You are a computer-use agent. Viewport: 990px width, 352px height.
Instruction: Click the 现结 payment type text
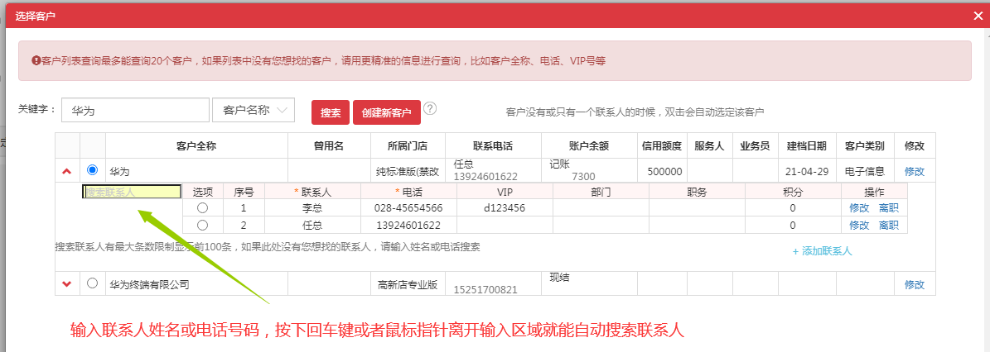559,277
